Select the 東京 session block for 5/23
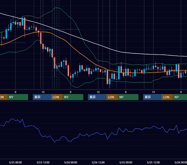187x165 pixels. point(42,97)
